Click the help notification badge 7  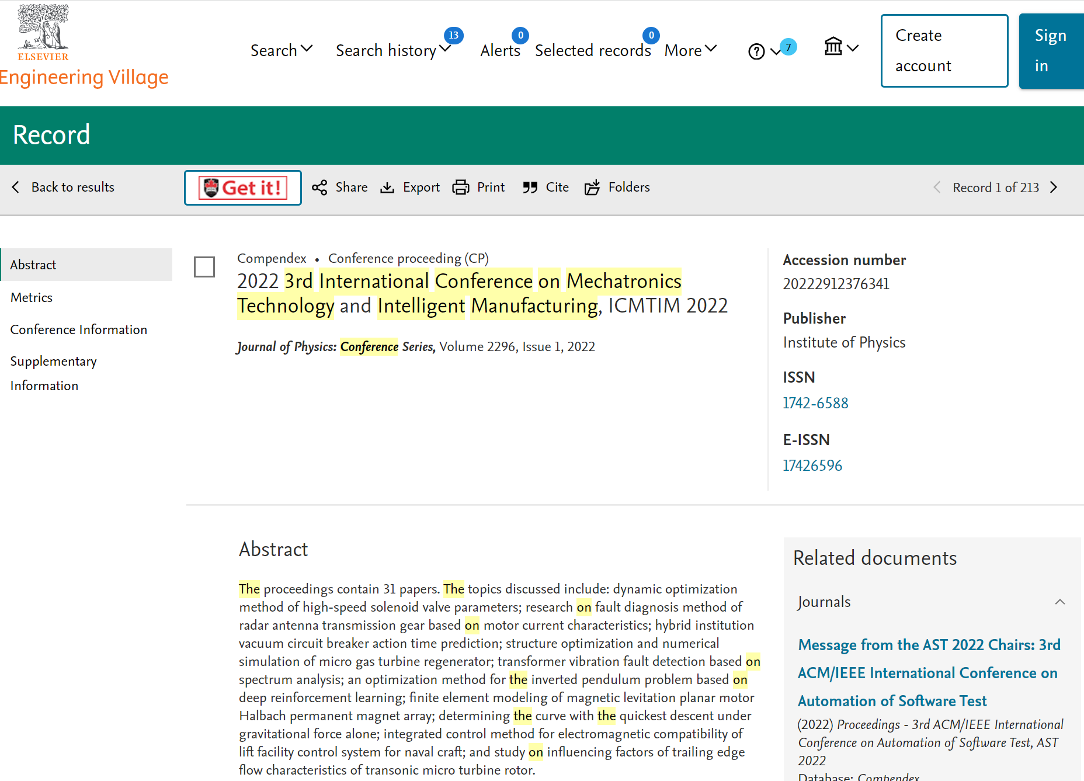pos(788,47)
